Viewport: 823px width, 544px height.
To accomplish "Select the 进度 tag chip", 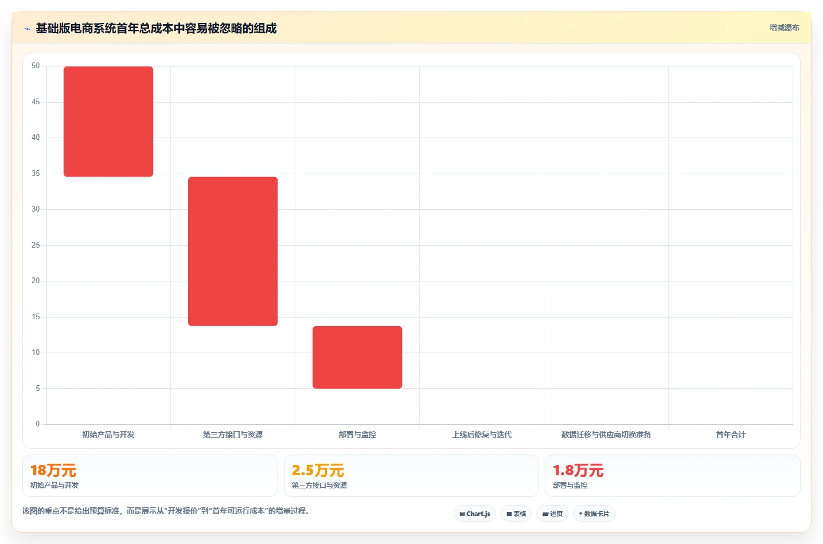I will [552, 514].
